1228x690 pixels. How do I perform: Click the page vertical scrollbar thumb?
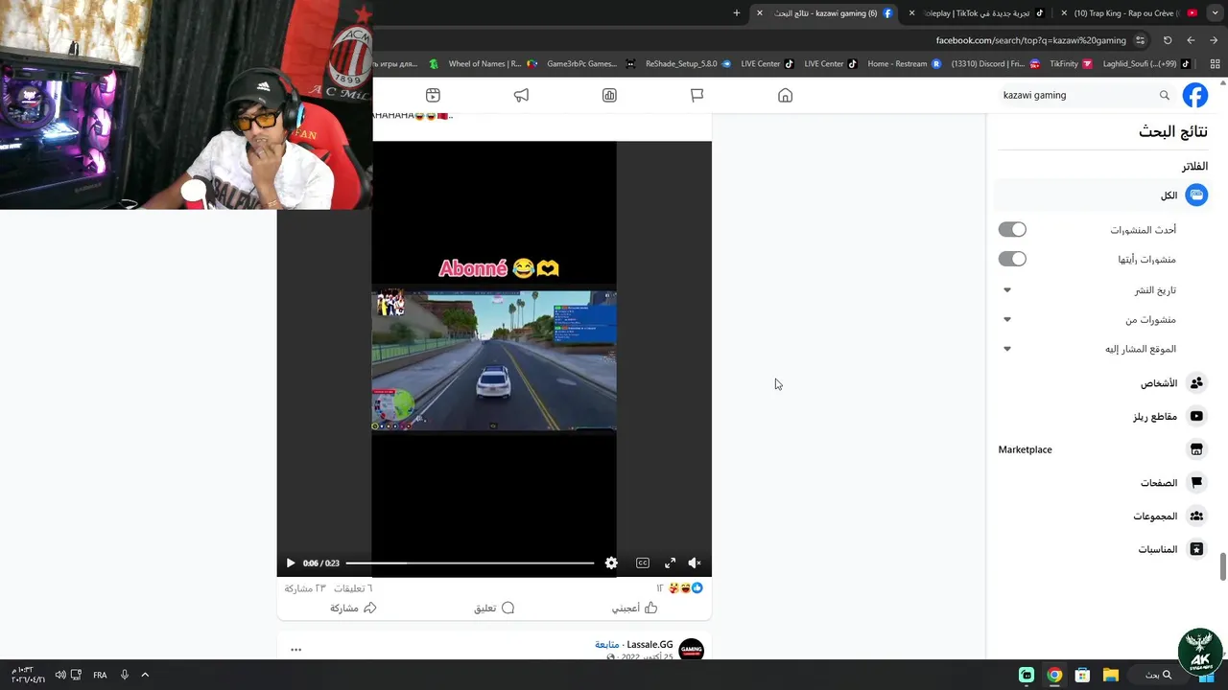coord(1222,566)
